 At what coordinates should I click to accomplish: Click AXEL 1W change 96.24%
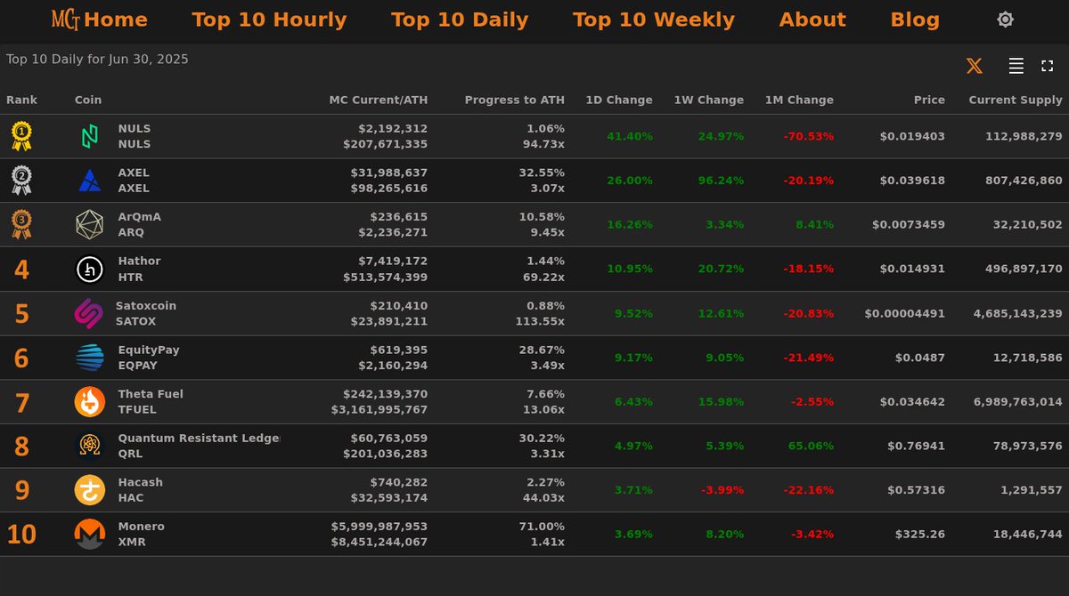tap(721, 181)
